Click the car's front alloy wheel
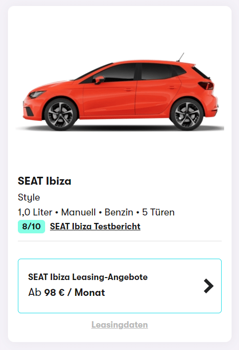 click(60, 115)
